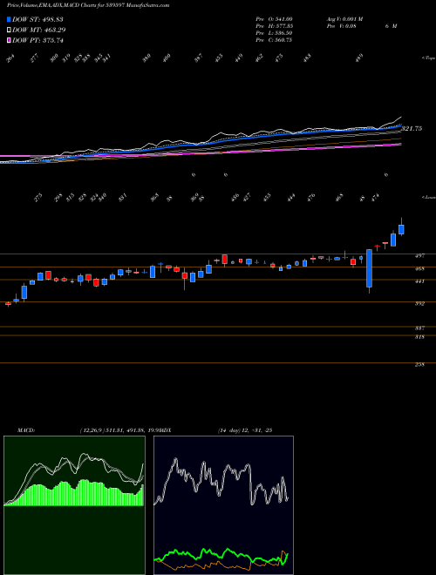The image size is (436, 575).
Task: Select the DOW MT: 463.29 legend label
Action: pos(39,30)
